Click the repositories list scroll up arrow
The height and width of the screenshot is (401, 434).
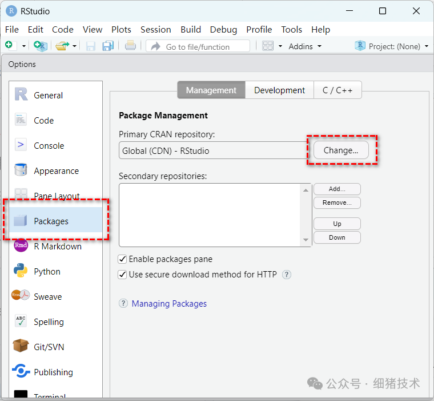tap(306, 190)
